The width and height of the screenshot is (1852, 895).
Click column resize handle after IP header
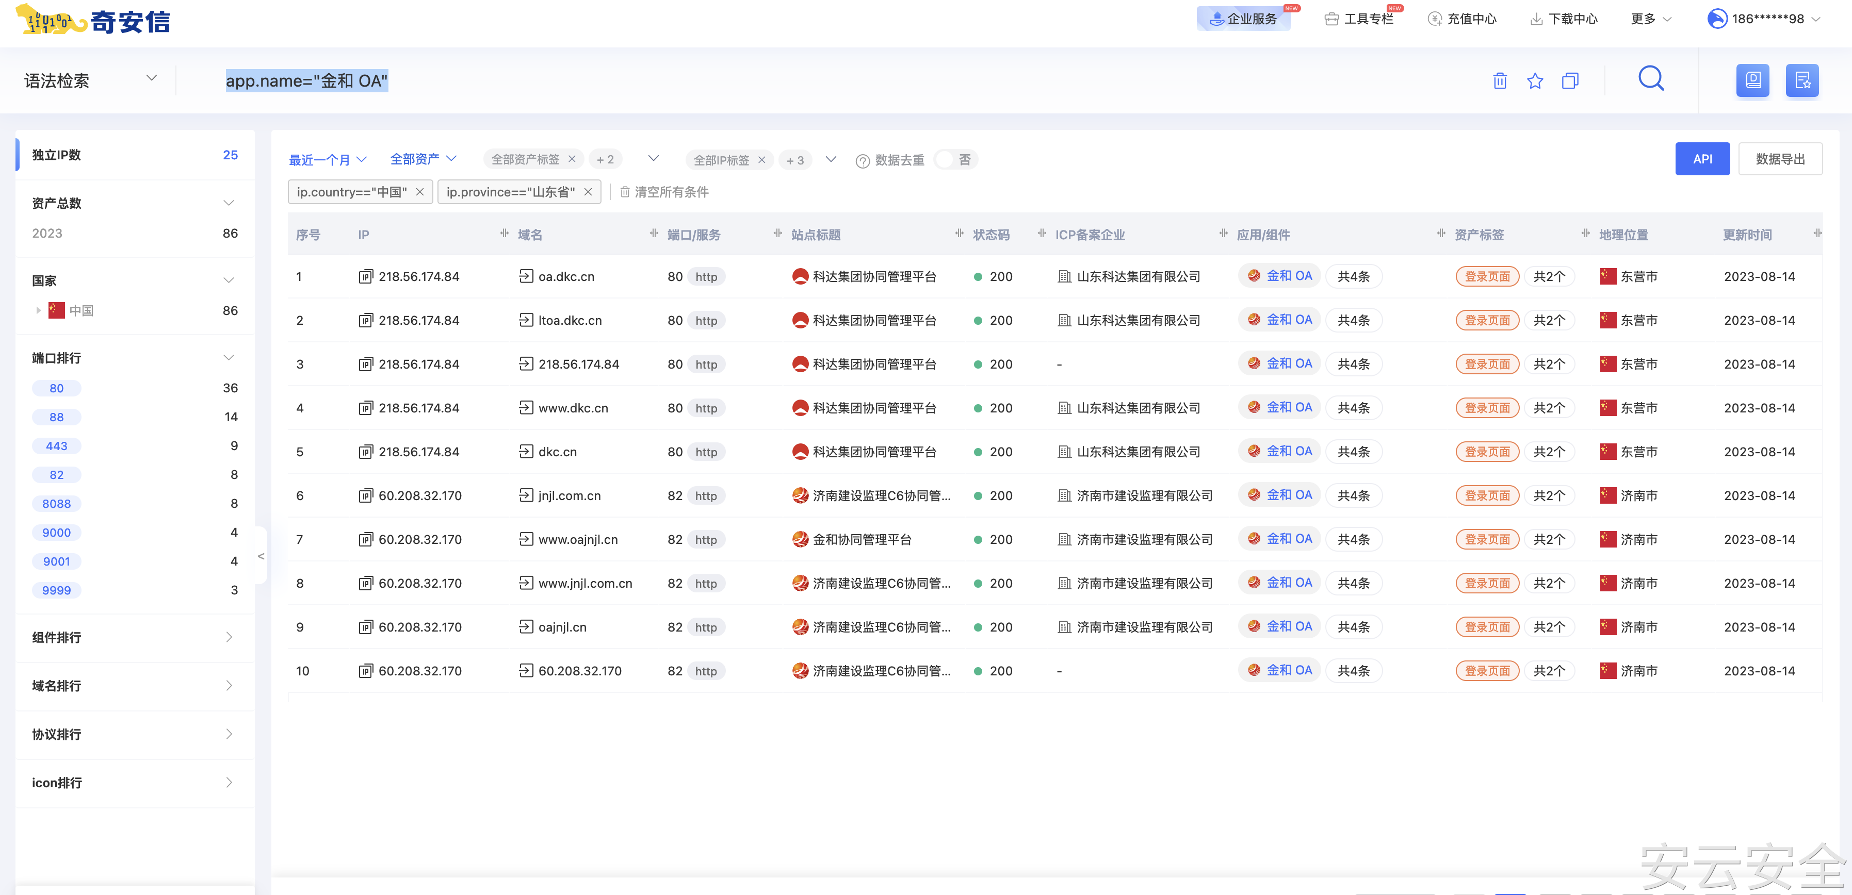pyautogui.click(x=505, y=234)
